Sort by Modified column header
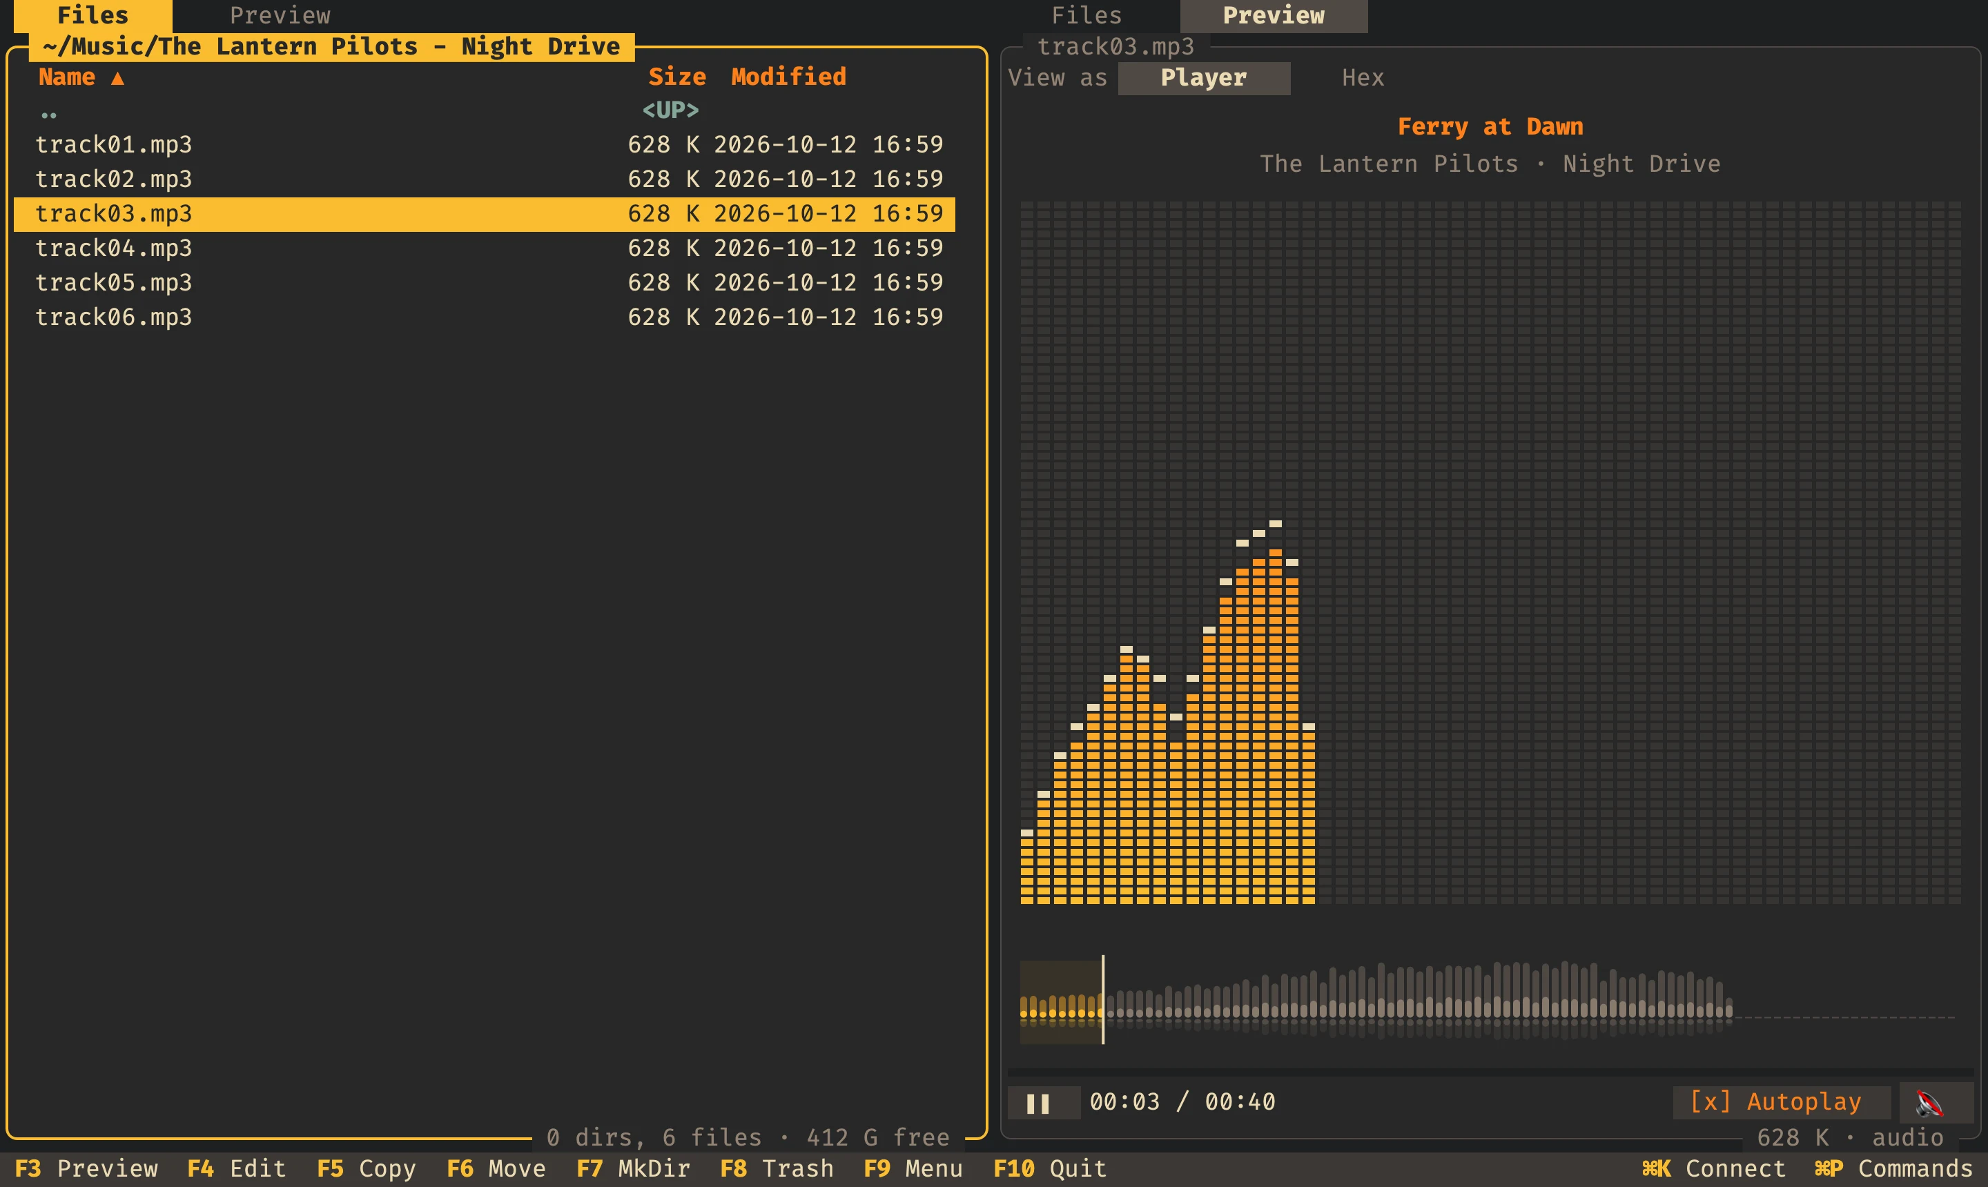Image resolution: width=1988 pixels, height=1187 pixels. pos(788,77)
